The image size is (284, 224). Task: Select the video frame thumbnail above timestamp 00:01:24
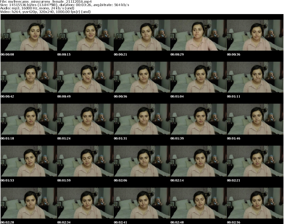(85, 119)
